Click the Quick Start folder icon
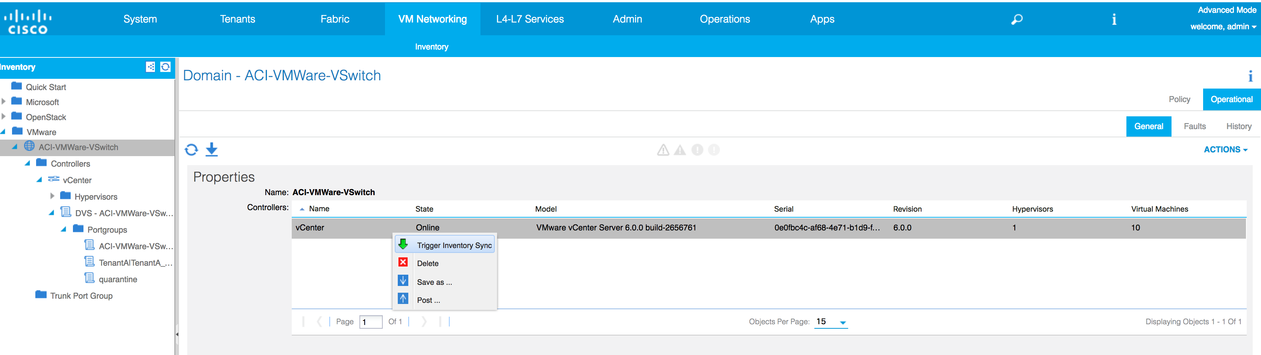 click(x=17, y=86)
